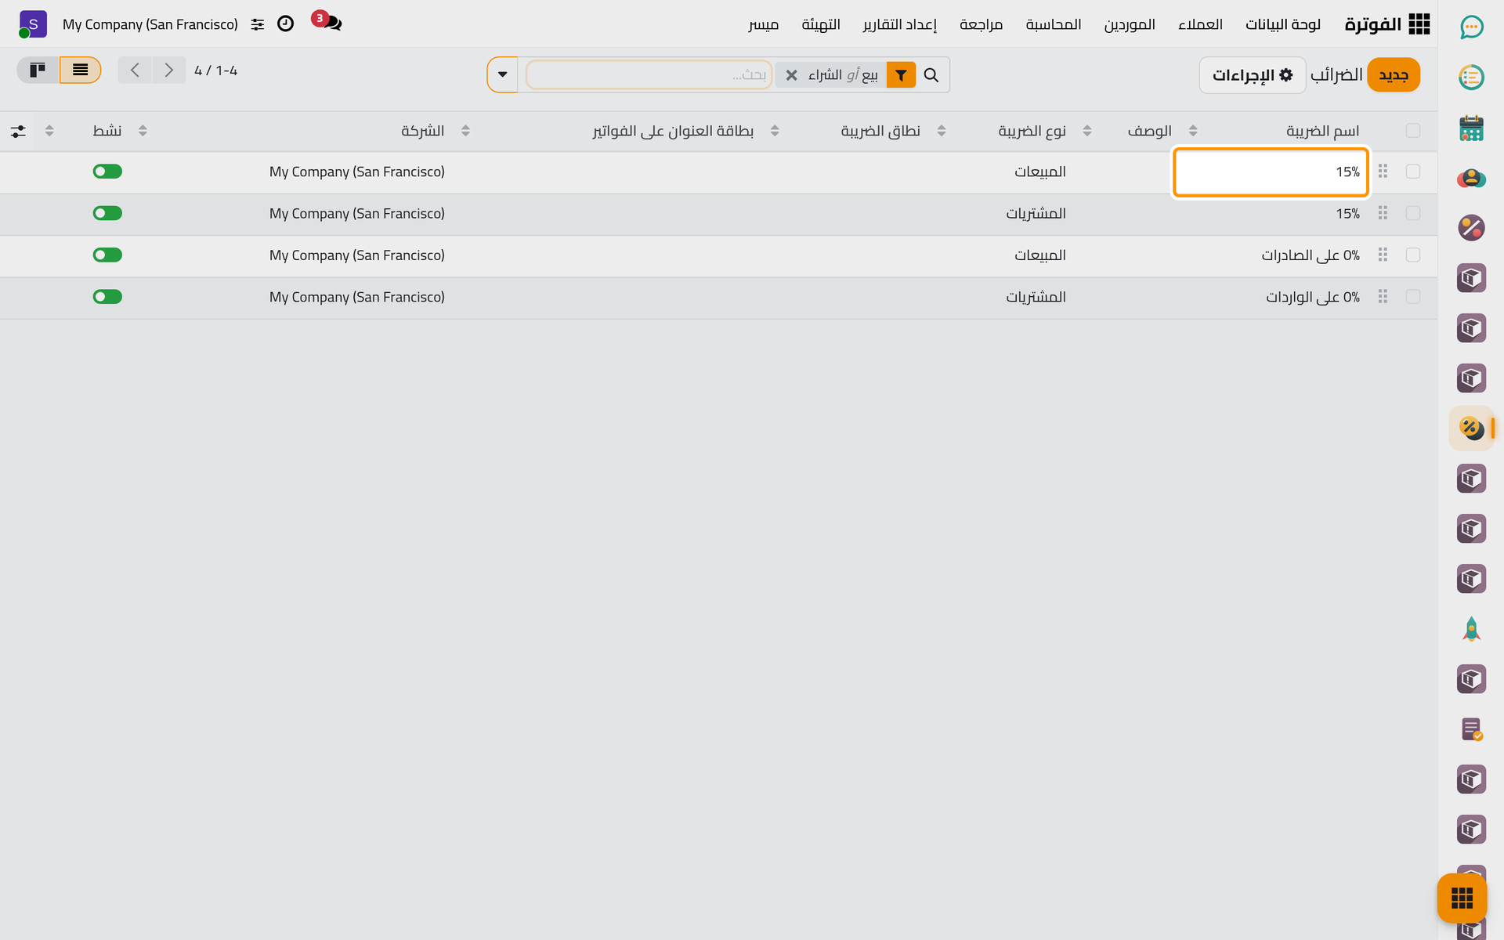1504x940 pixels.
Task: Open the orange apps grid button at bottom
Action: pos(1462,898)
